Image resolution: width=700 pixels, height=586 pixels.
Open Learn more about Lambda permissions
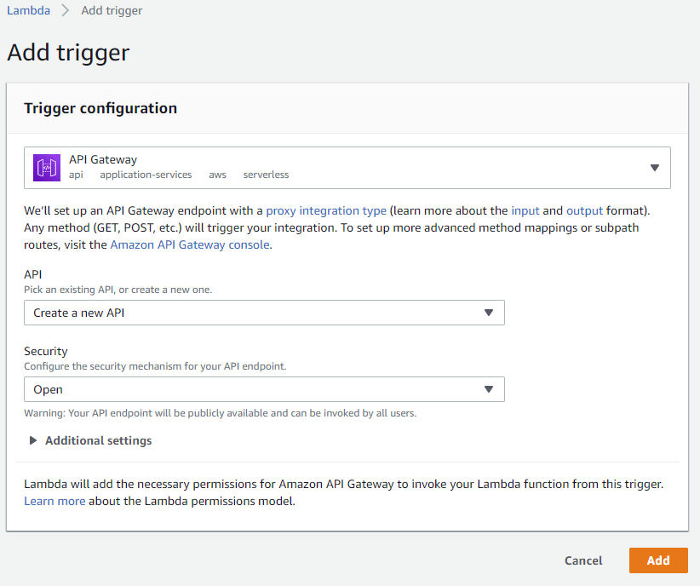click(55, 501)
